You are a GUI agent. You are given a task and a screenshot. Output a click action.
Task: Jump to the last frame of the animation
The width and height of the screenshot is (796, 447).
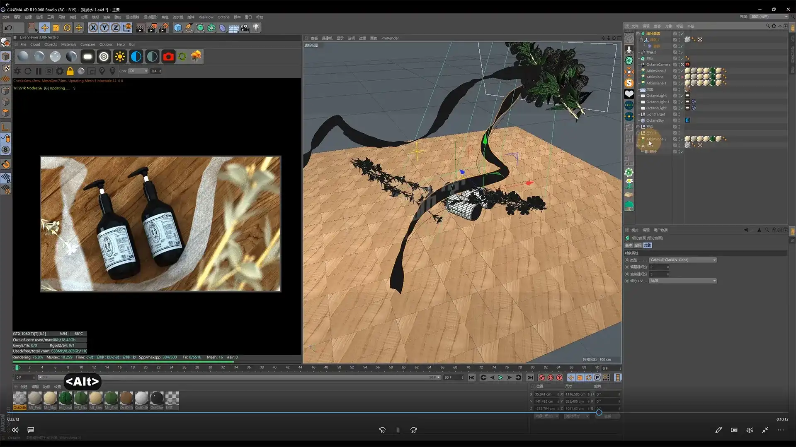pyautogui.click(x=530, y=377)
